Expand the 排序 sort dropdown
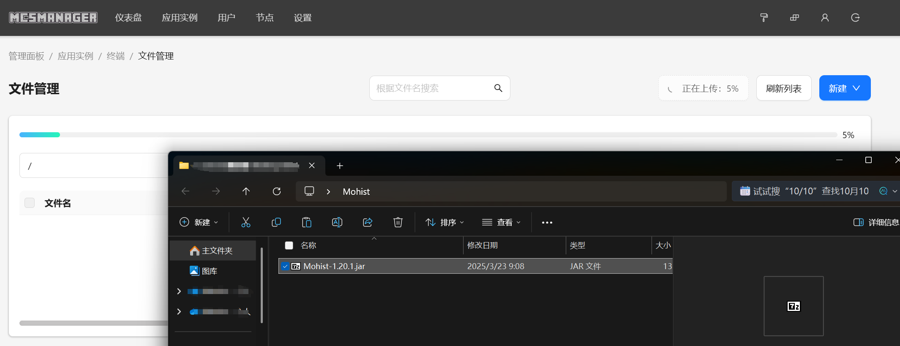Screen dimensions: 900x346 coord(445,222)
